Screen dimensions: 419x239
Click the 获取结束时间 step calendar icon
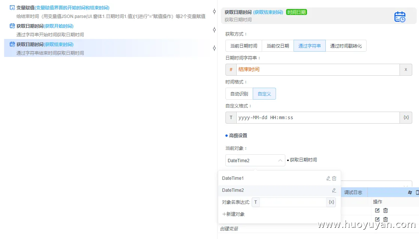pos(12,44)
